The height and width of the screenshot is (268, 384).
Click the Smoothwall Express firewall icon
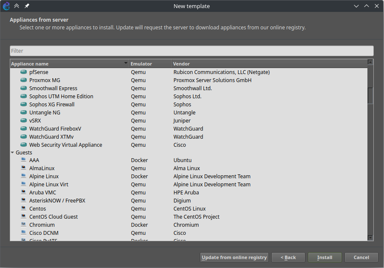click(x=23, y=88)
